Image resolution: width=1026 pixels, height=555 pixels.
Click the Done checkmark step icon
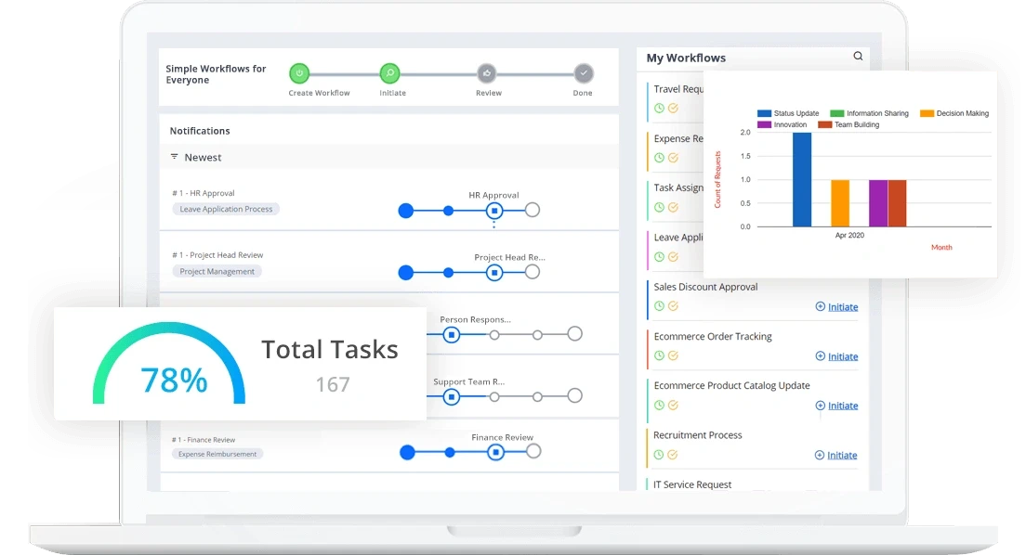click(x=583, y=73)
